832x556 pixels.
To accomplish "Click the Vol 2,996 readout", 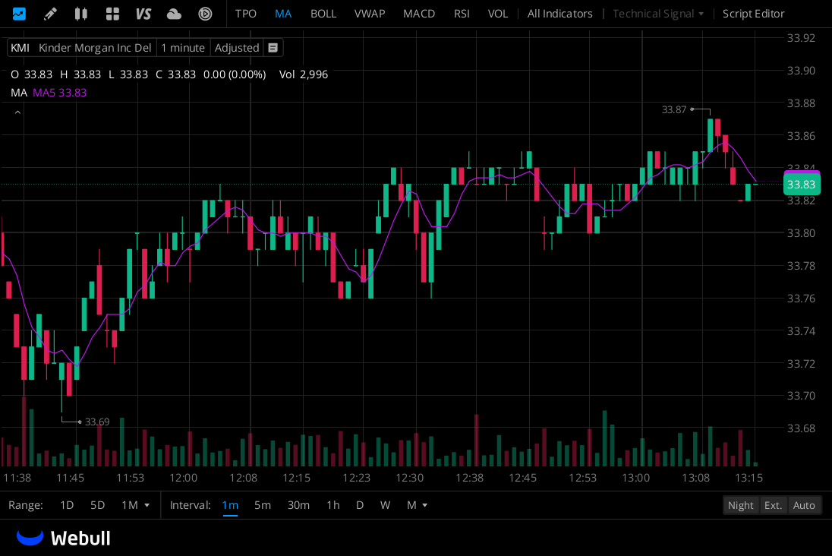I will 304,74.
